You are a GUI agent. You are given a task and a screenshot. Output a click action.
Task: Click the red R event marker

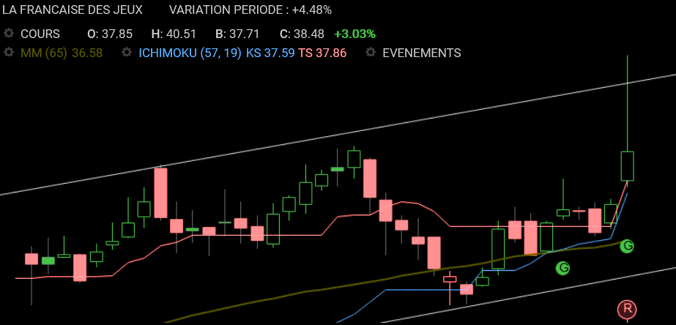click(x=627, y=309)
